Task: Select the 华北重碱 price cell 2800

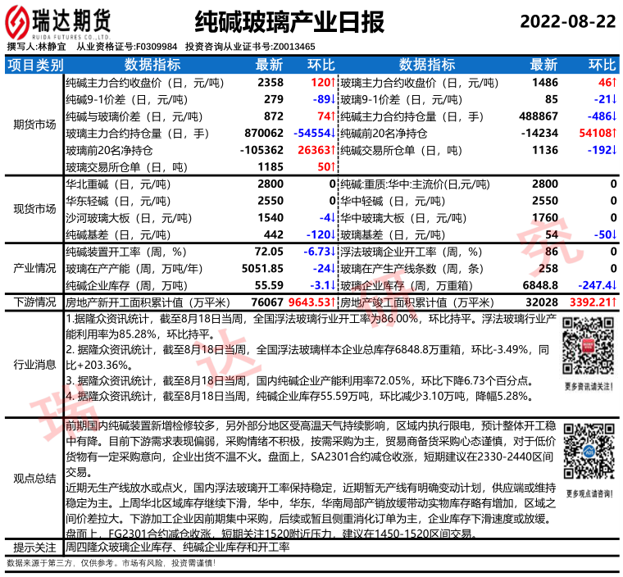Action: coord(271,184)
